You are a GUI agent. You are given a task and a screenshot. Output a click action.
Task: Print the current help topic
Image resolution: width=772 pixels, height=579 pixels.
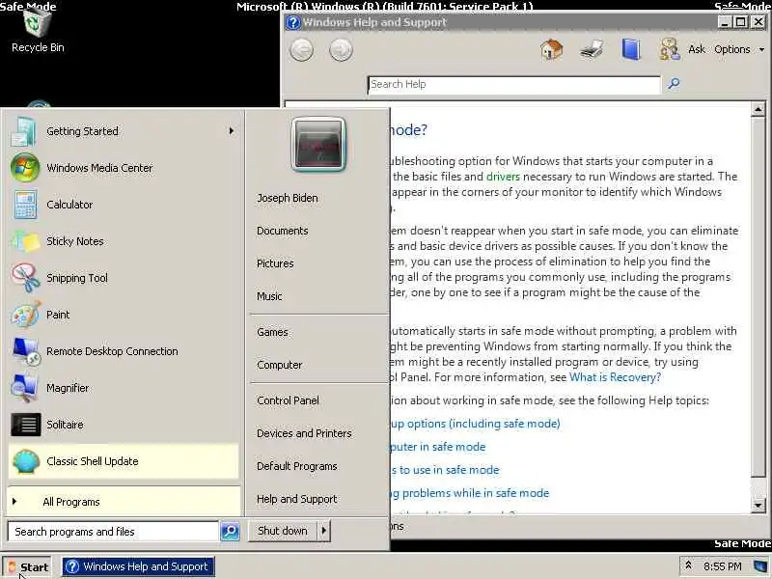pyautogui.click(x=592, y=50)
